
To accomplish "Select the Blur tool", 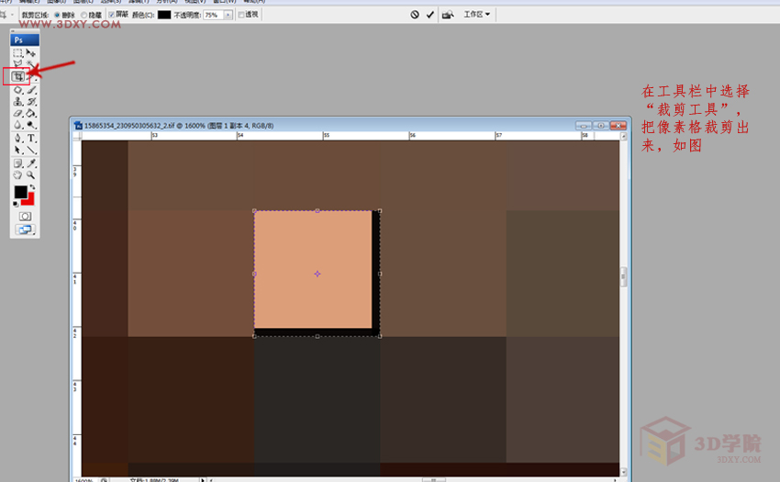I will point(18,125).
